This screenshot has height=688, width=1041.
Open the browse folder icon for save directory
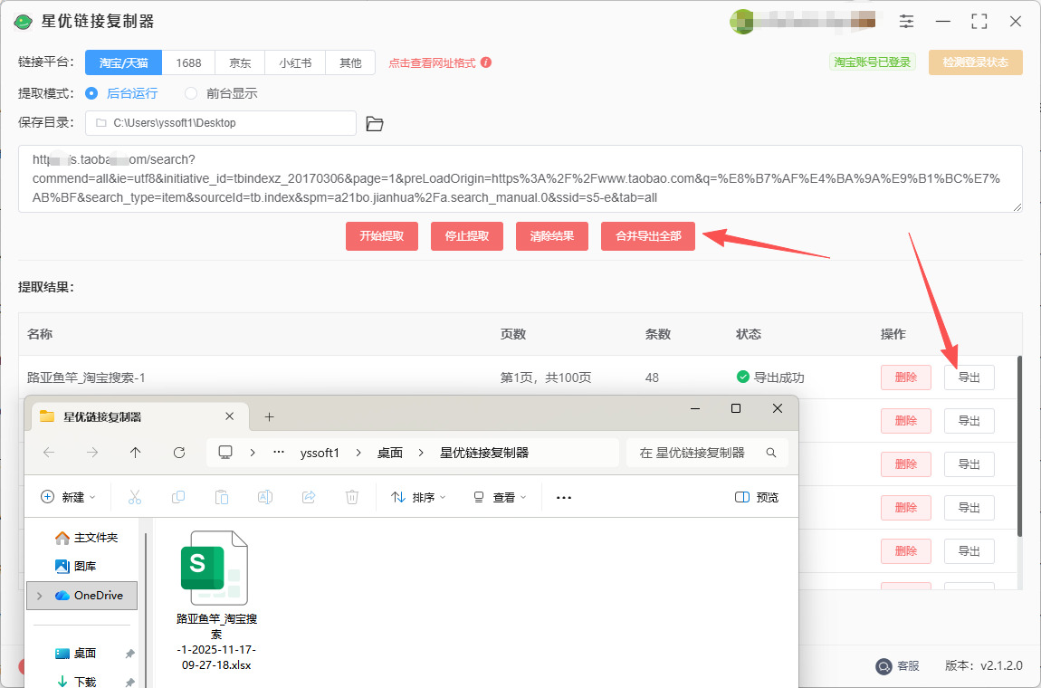tap(375, 123)
